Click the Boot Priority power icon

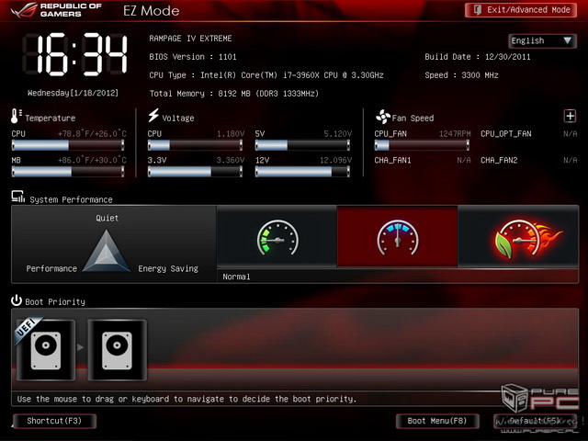(x=17, y=300)
